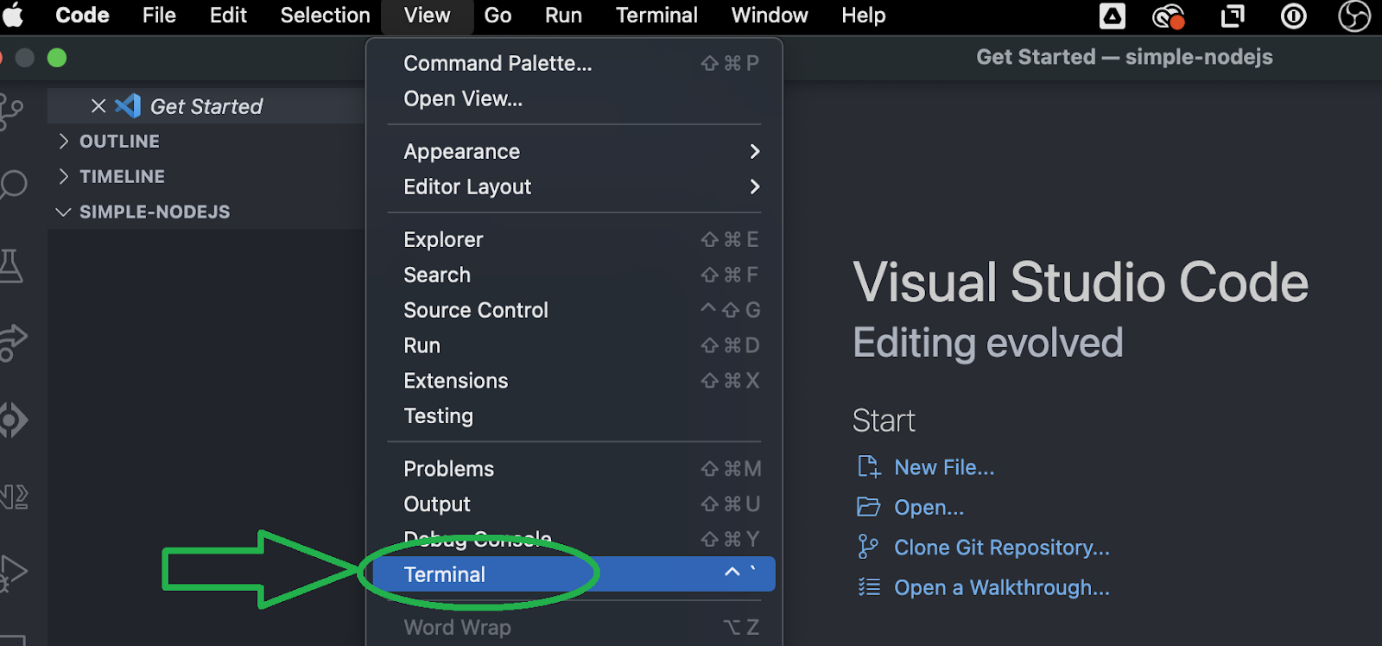Select Run in the View menu
This screenshot has width=1382, height=646.
[x=574, y=345]
